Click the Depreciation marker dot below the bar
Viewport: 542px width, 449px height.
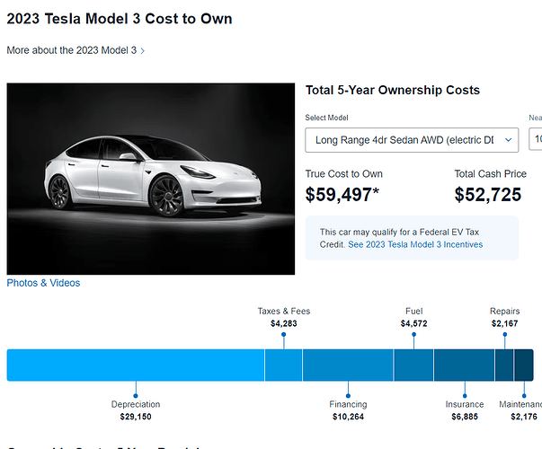click(136, 394)
